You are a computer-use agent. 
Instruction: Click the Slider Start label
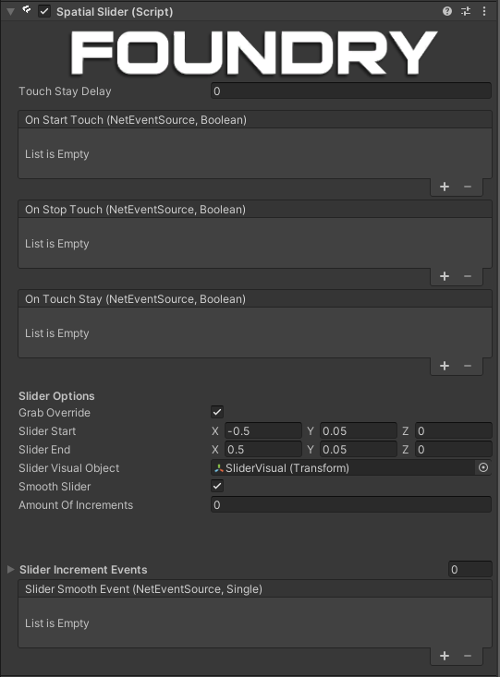(x=47, y=431)
